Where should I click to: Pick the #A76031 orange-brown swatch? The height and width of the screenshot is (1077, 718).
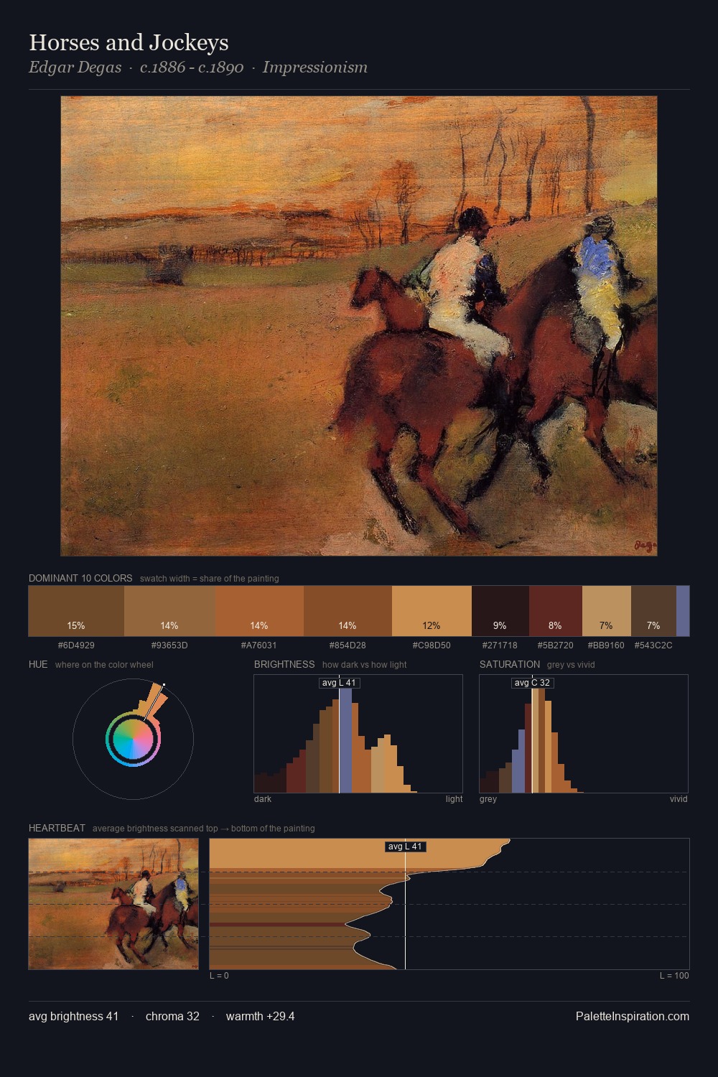point(259,611)
